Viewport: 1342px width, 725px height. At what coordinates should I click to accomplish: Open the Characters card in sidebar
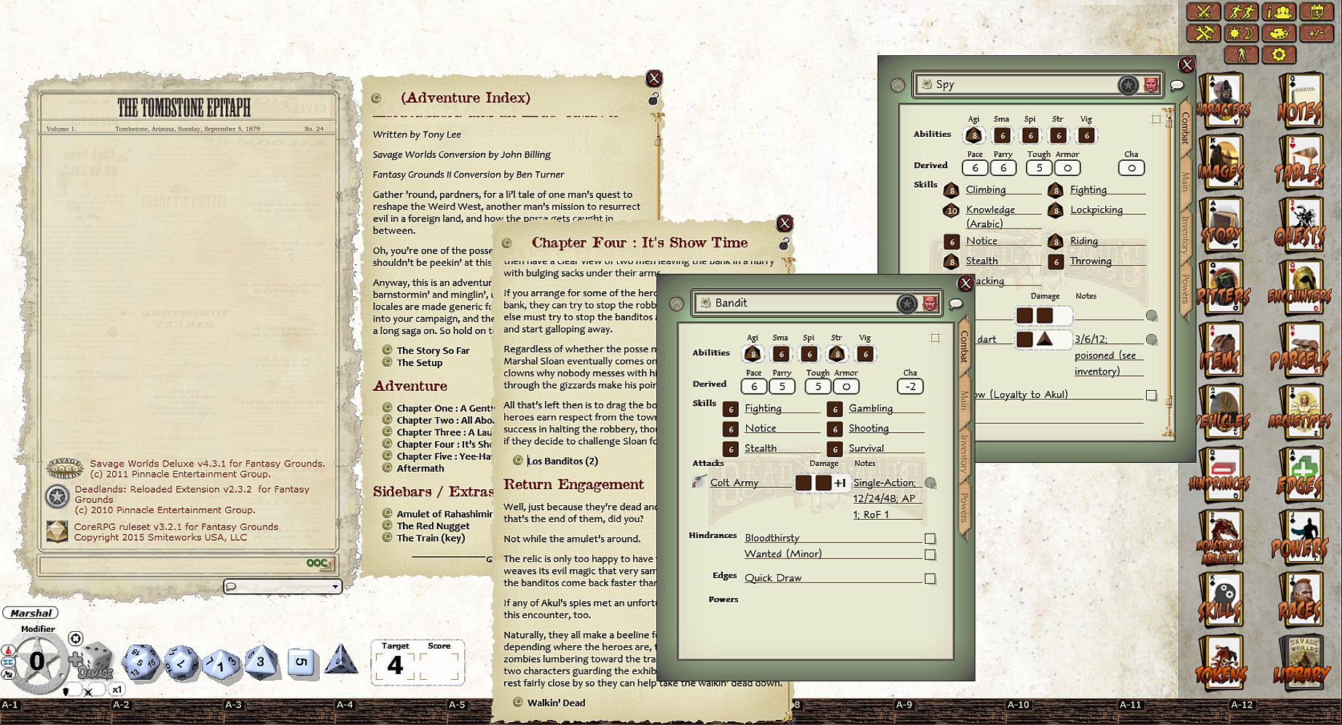pyautogui.click(x=1223, y=101)
